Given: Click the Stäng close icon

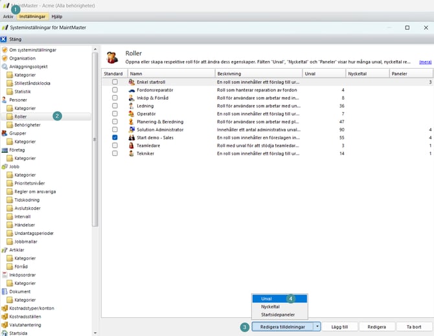Looking at the screenshot, I should (x=4, y=39).
